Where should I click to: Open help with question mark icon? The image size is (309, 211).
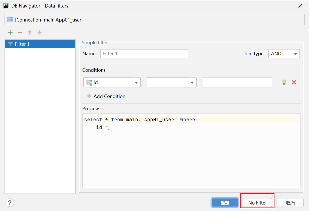(10, 202)
